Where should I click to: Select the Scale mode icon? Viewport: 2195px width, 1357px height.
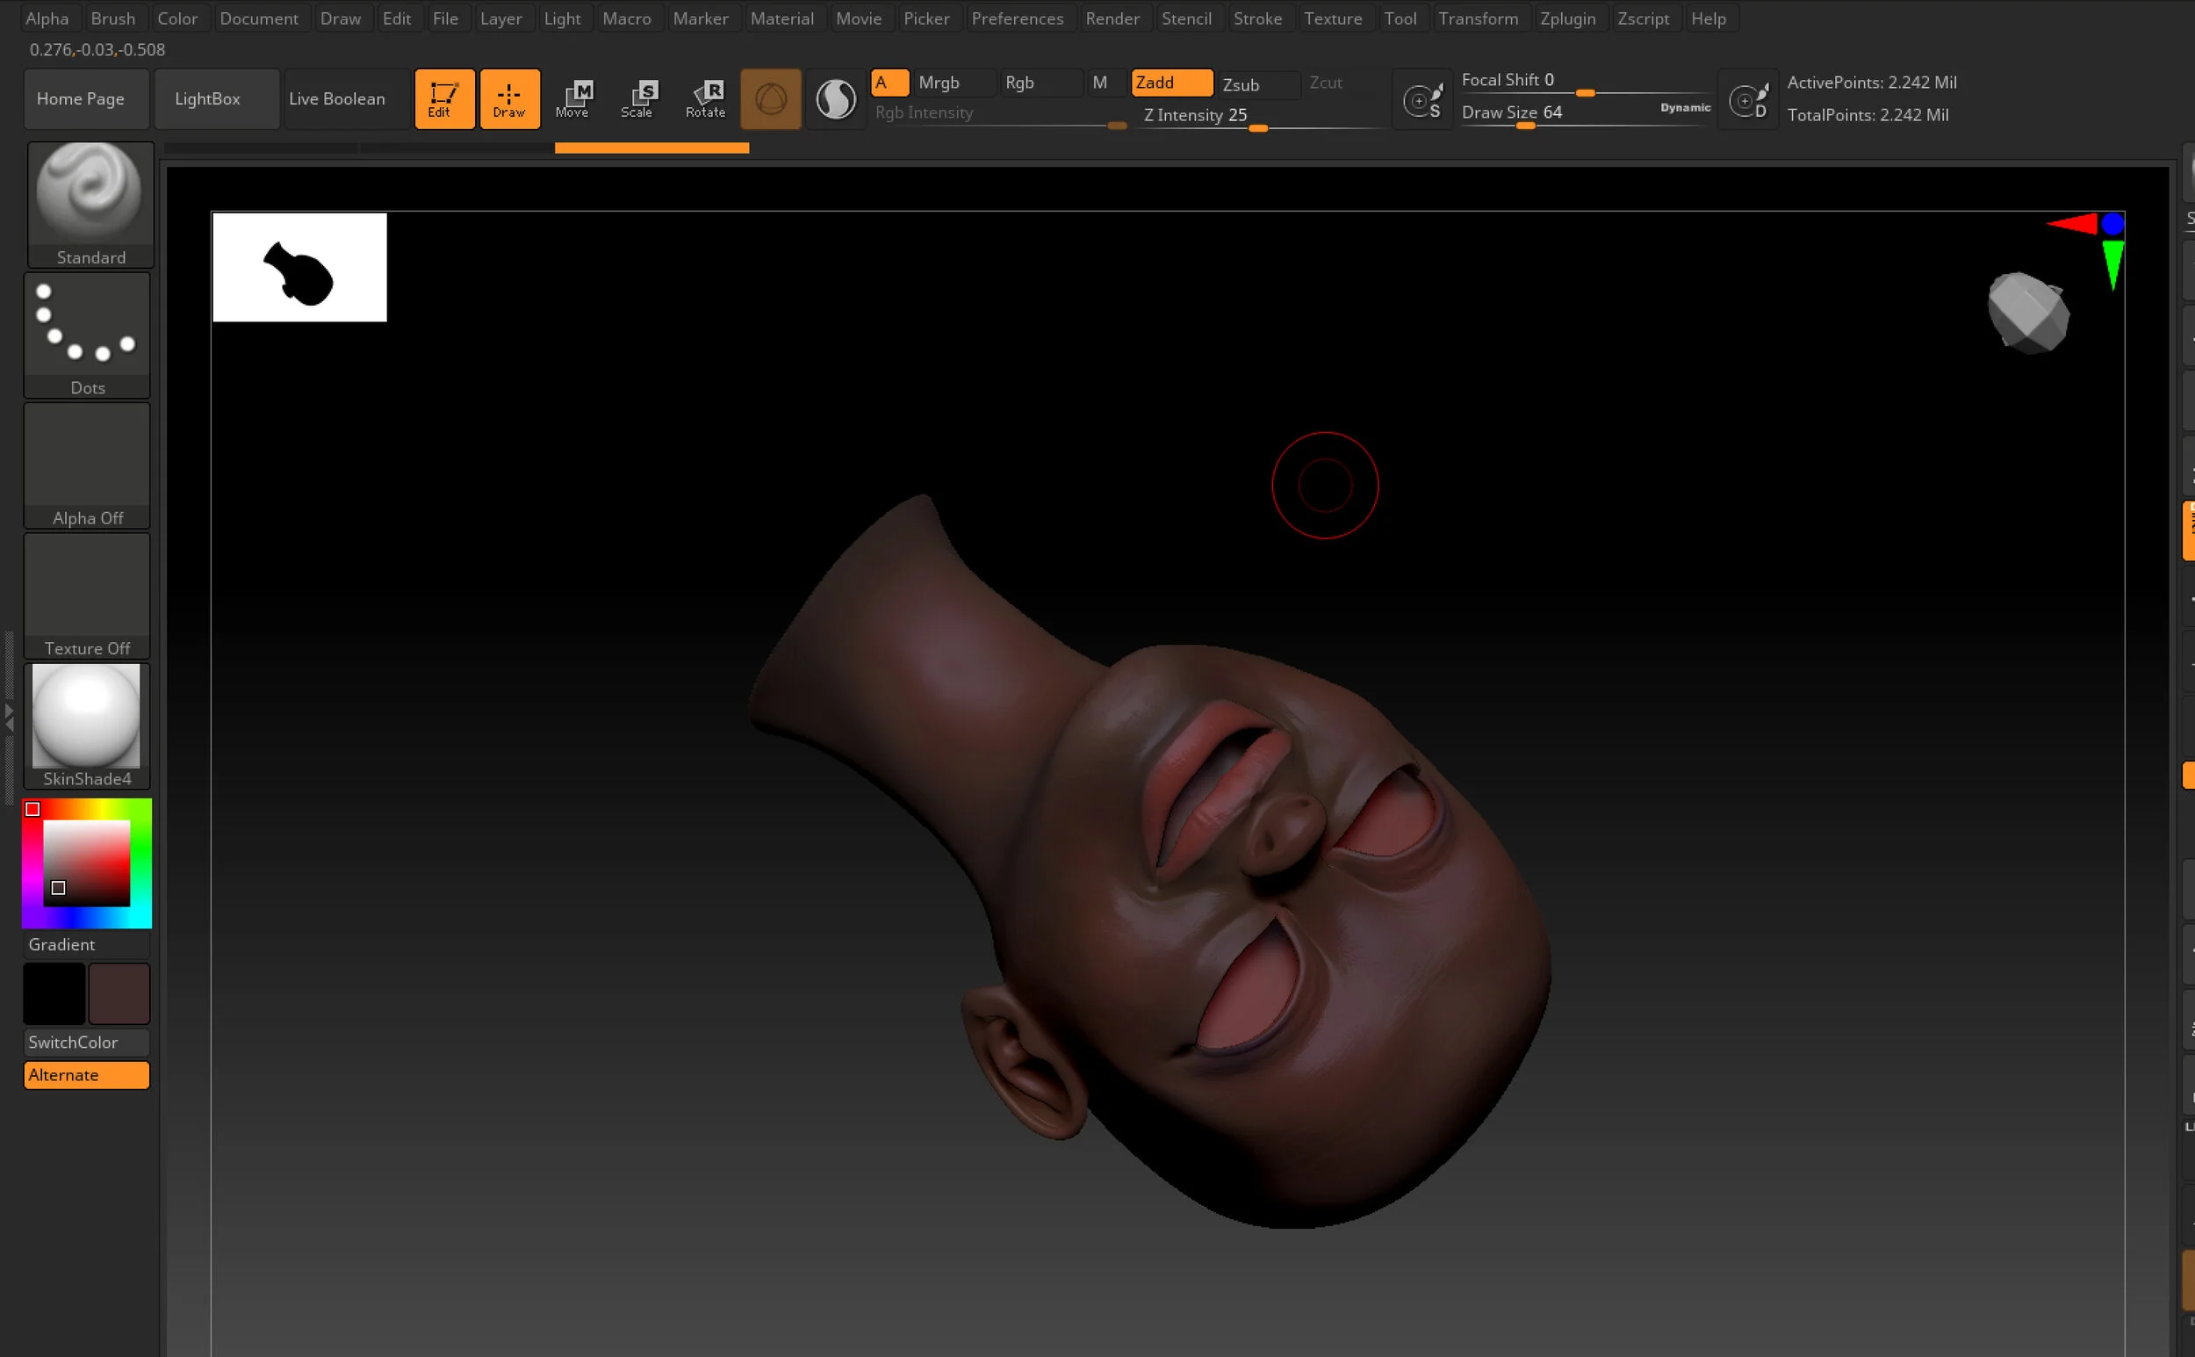[638, 98]
